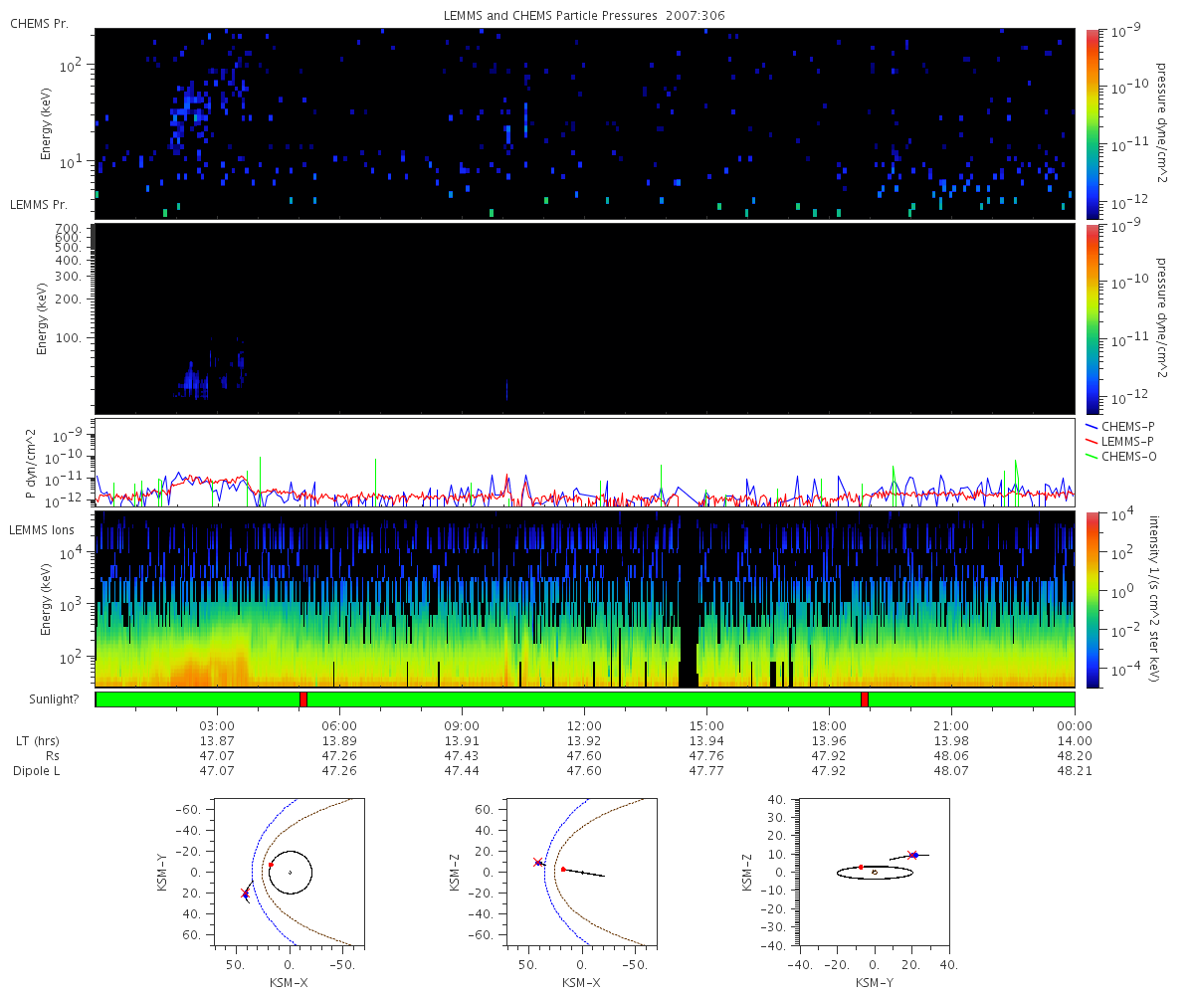
Task: Click the 12:00 time axis label
Action: click(x=584, y=726)
